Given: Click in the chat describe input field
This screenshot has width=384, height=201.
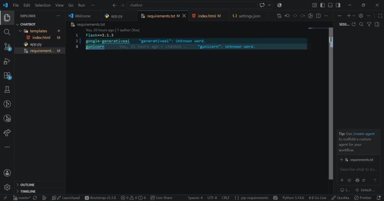Looking at the screenshot, I should tap(359, 169).
